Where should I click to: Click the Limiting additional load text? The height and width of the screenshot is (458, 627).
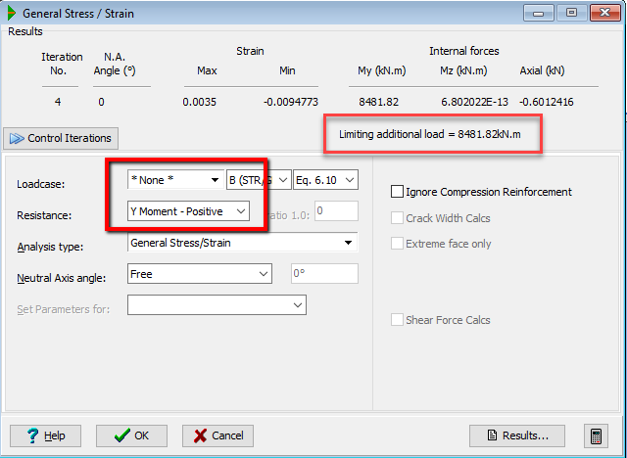pyautogui.click(x=430, y=135)
